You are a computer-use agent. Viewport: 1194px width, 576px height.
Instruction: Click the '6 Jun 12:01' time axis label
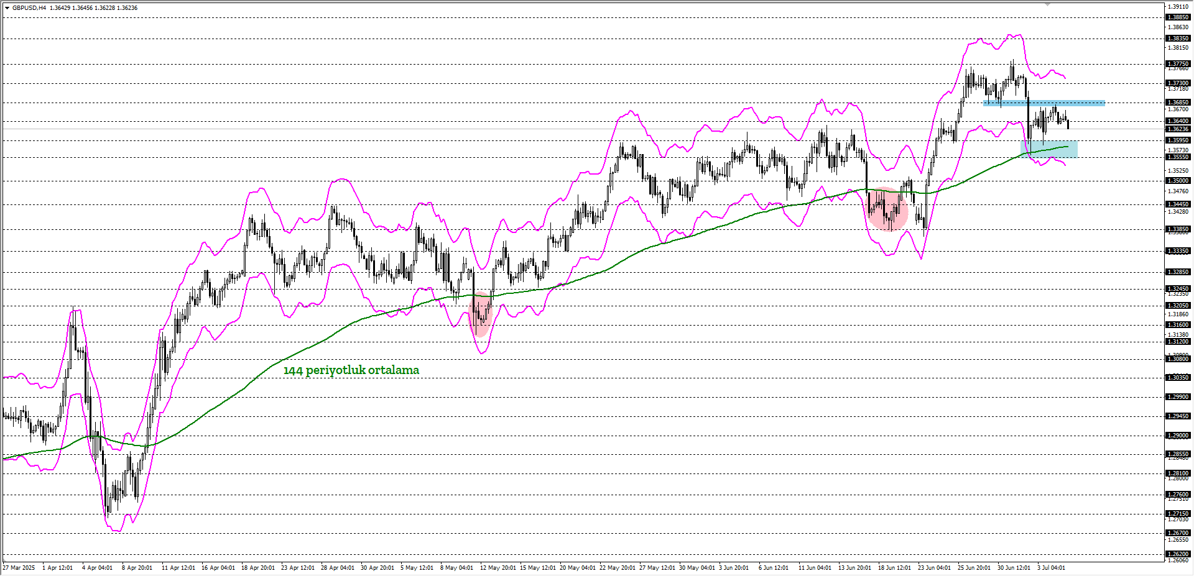pos(774,568)
